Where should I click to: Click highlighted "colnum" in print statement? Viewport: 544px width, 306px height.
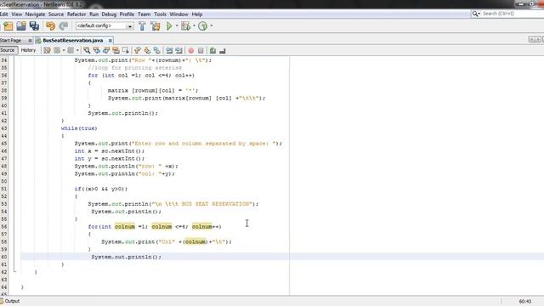coord(195,241)
